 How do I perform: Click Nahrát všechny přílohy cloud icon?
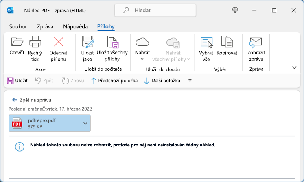click(173, 43)
